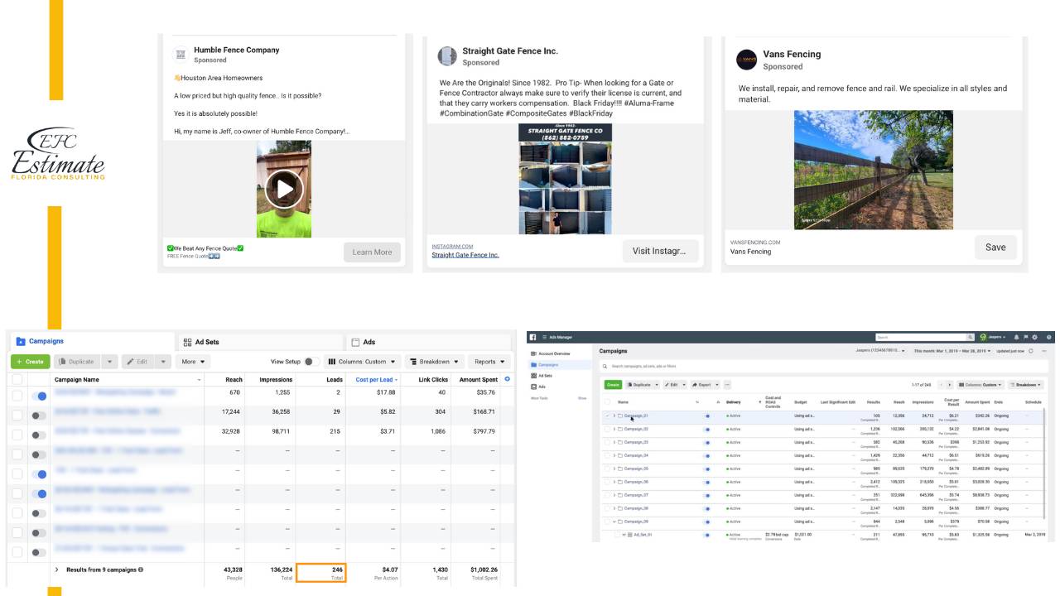The image size is (1060, 596).
Task: Open the hamburger menu beside Ads Manager title
Action: [x=545, y=337]
